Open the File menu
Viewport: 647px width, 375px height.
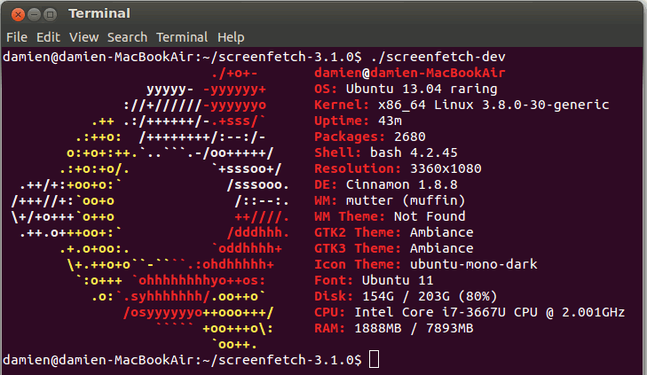[x=17, y=37]
